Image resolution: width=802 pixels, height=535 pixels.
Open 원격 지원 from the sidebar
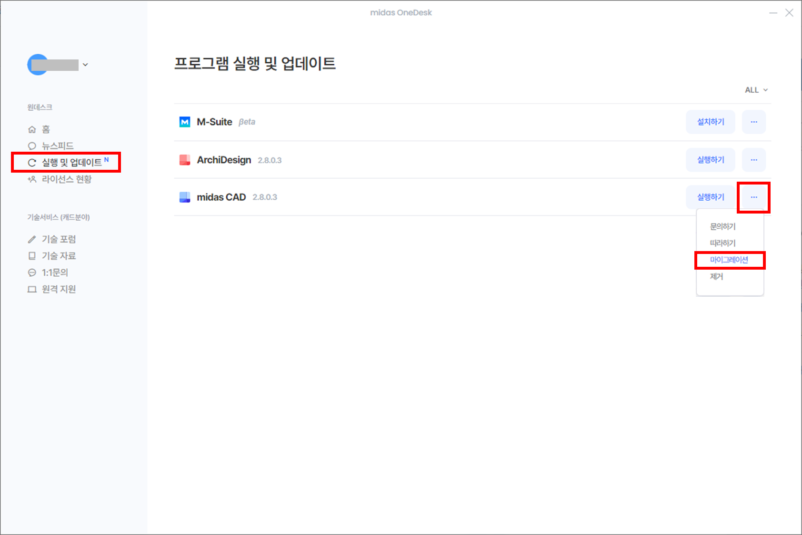click(52, 289)
